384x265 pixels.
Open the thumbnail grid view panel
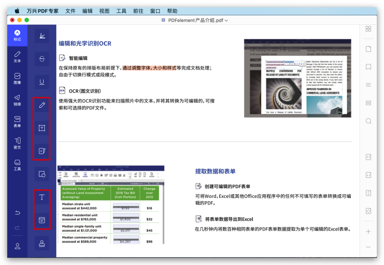(368, 29)
